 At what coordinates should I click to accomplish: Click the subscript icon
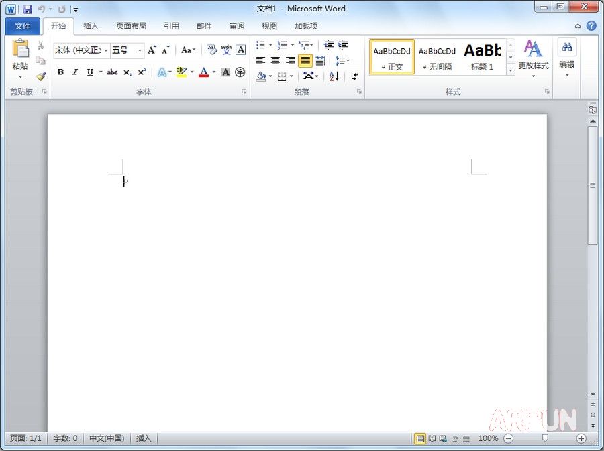127,71
